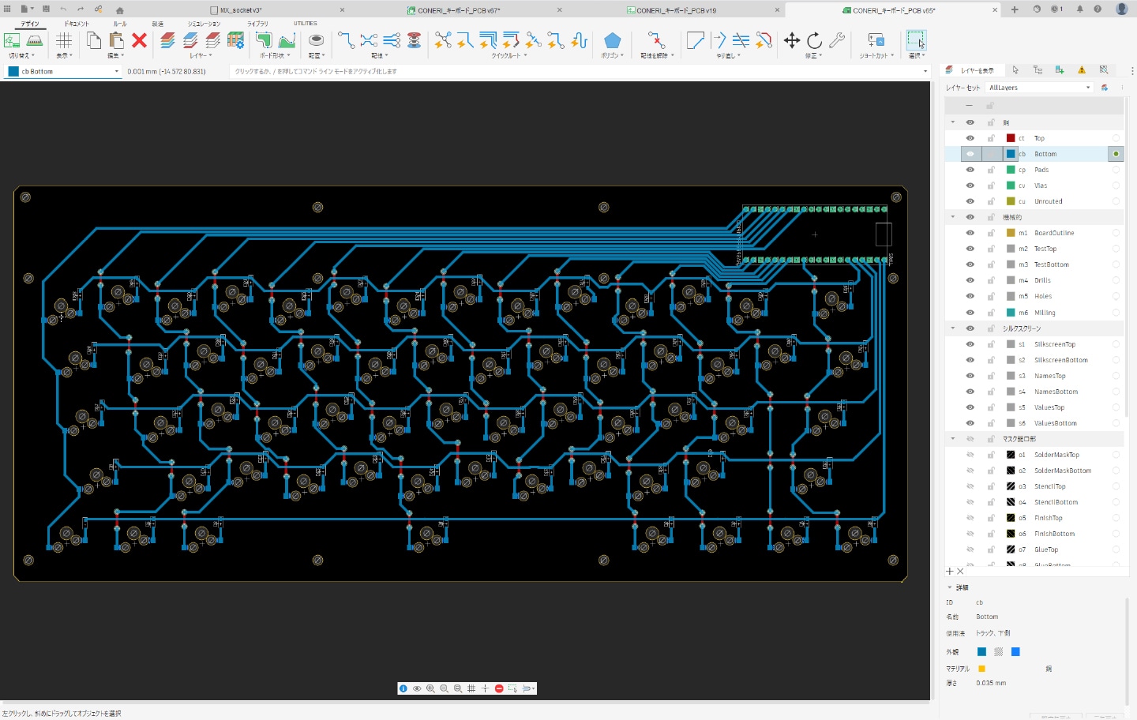Open the warning triangle panel tab
Screen dimensions: 1137x720
click(1082, 70)
